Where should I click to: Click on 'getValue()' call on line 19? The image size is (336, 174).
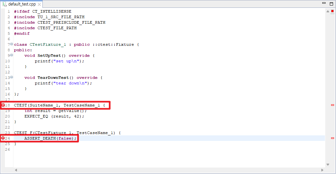(71, 111)
